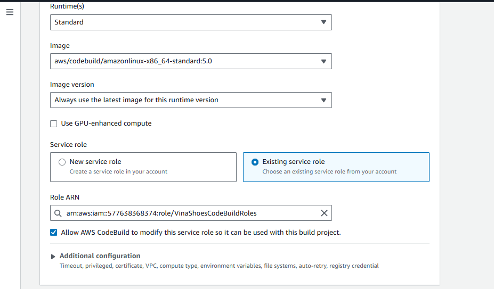The width and height of the screenshot is (494, 289).
Task: Select the New service role radio button
Action: 62,162
